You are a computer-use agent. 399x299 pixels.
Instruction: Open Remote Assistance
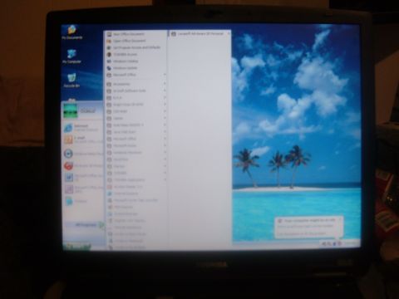click(x=136, y=228)
